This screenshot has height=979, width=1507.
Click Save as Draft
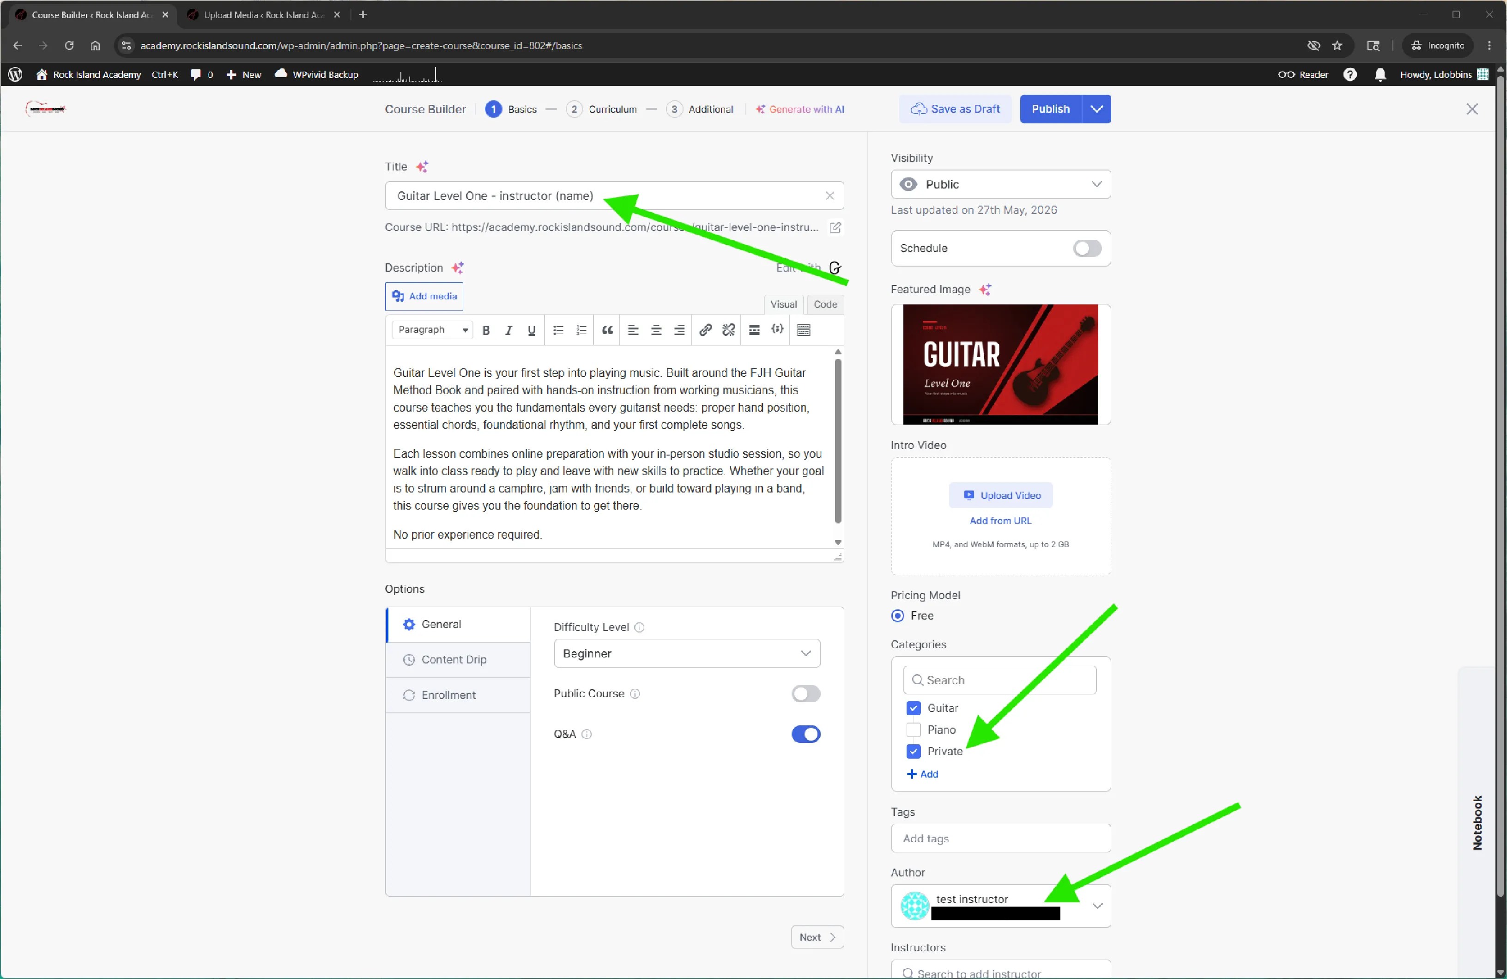tap(955, 109)
